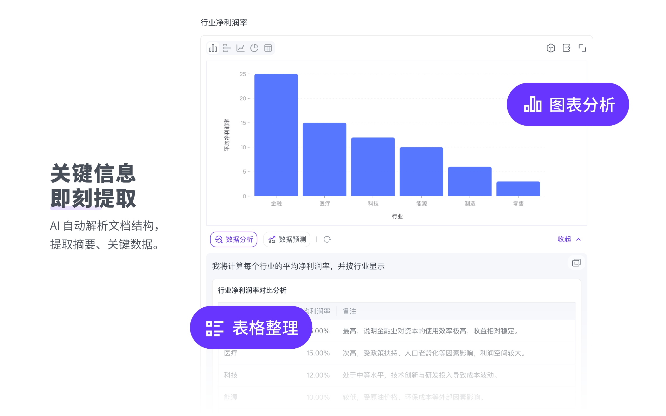Select the 数据预测 tab button
This screenshot has width=666, height=416.
click(x=287, y=239)
